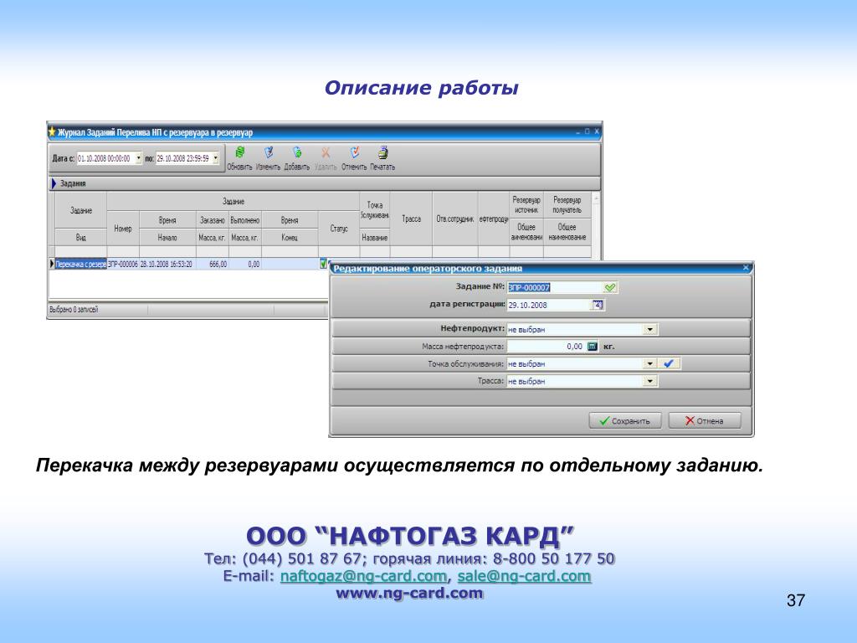Screen dimensions: 857x643
Task: Click the journal table vertical scrollbar
Action: [596, 224]
